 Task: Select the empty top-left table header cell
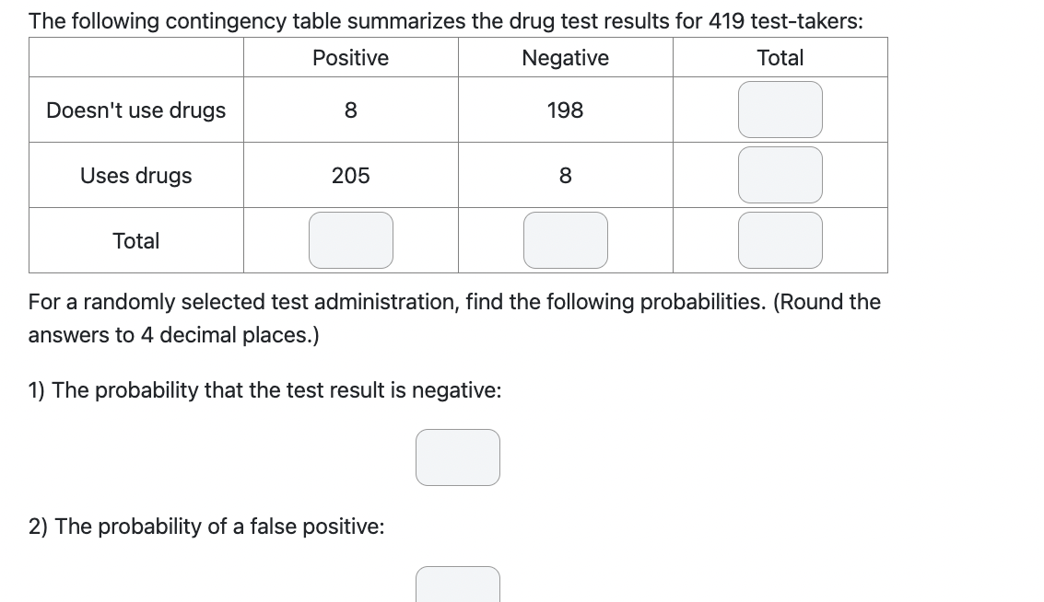point(135,57)
